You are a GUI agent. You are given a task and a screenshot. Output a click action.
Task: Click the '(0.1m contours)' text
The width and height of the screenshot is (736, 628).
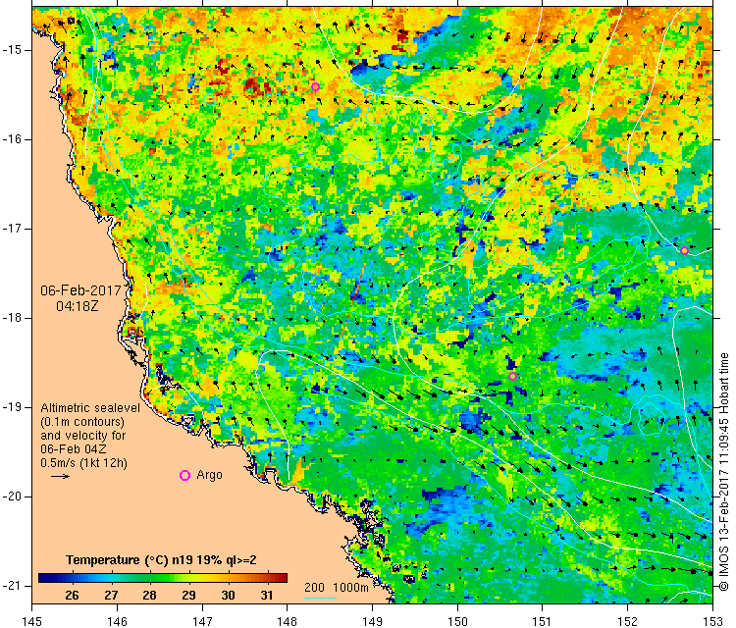click(82, 422)
